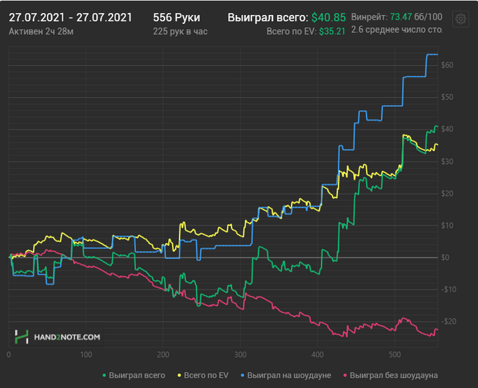Click the 500 x-axis label
478x388 pixels.
click(395, 355)
